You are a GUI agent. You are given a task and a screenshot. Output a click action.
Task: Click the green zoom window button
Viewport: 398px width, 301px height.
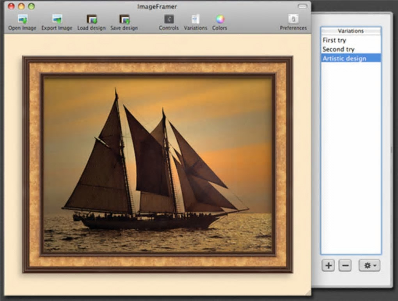click(x=31, y=6)
